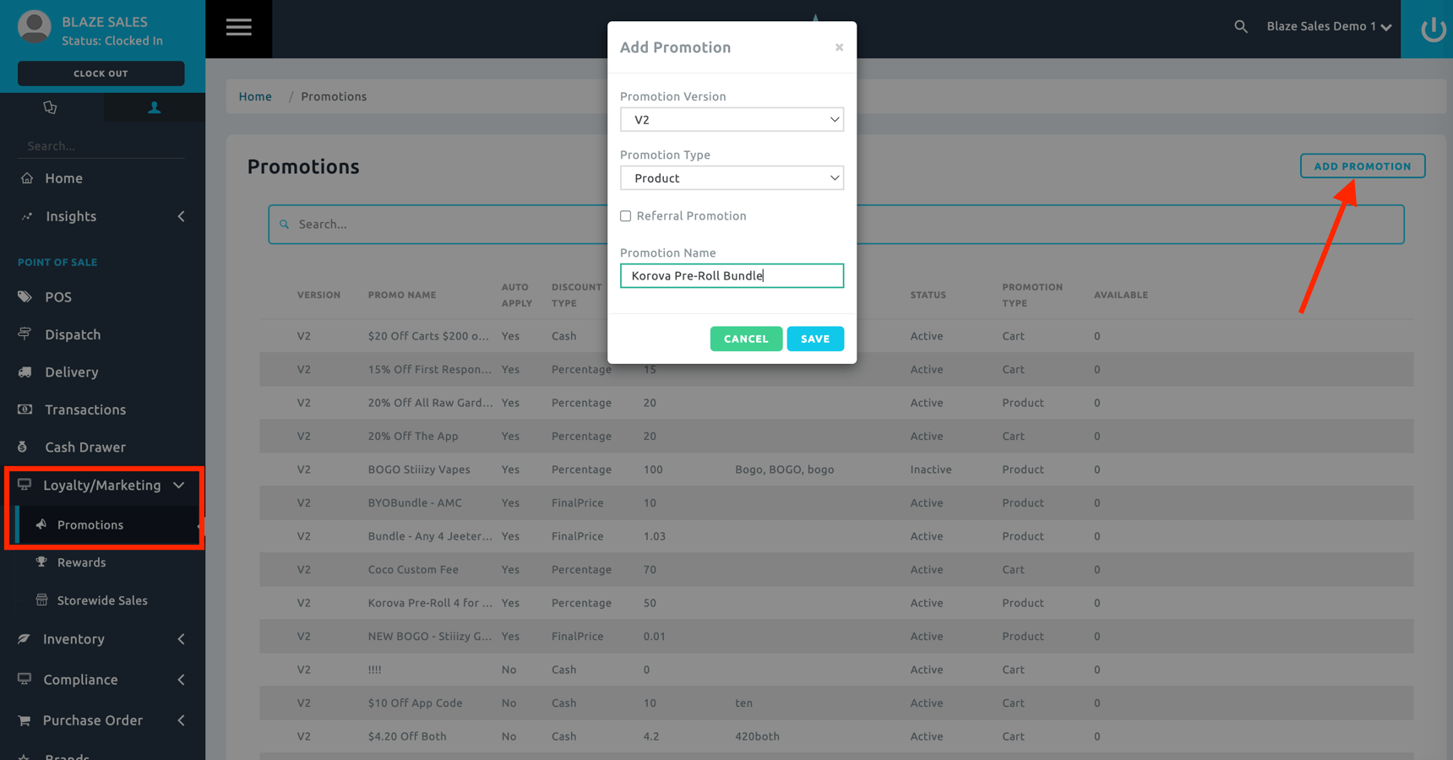Click the power/logout icon top right
This screenshot has height=760, width=1453.
point(1432,28)
